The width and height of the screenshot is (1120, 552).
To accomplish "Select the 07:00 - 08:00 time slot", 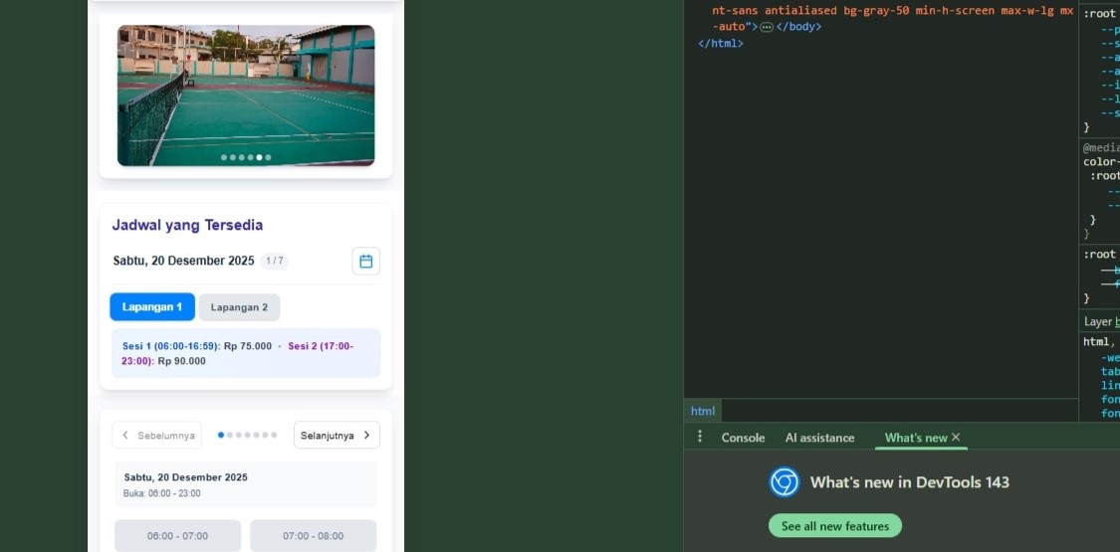I will tap(313, 536).
